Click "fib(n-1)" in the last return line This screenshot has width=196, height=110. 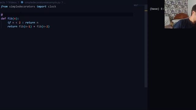(x=25, y=27)
